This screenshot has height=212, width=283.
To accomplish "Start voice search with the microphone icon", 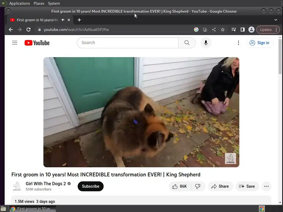I will (206, 43).
